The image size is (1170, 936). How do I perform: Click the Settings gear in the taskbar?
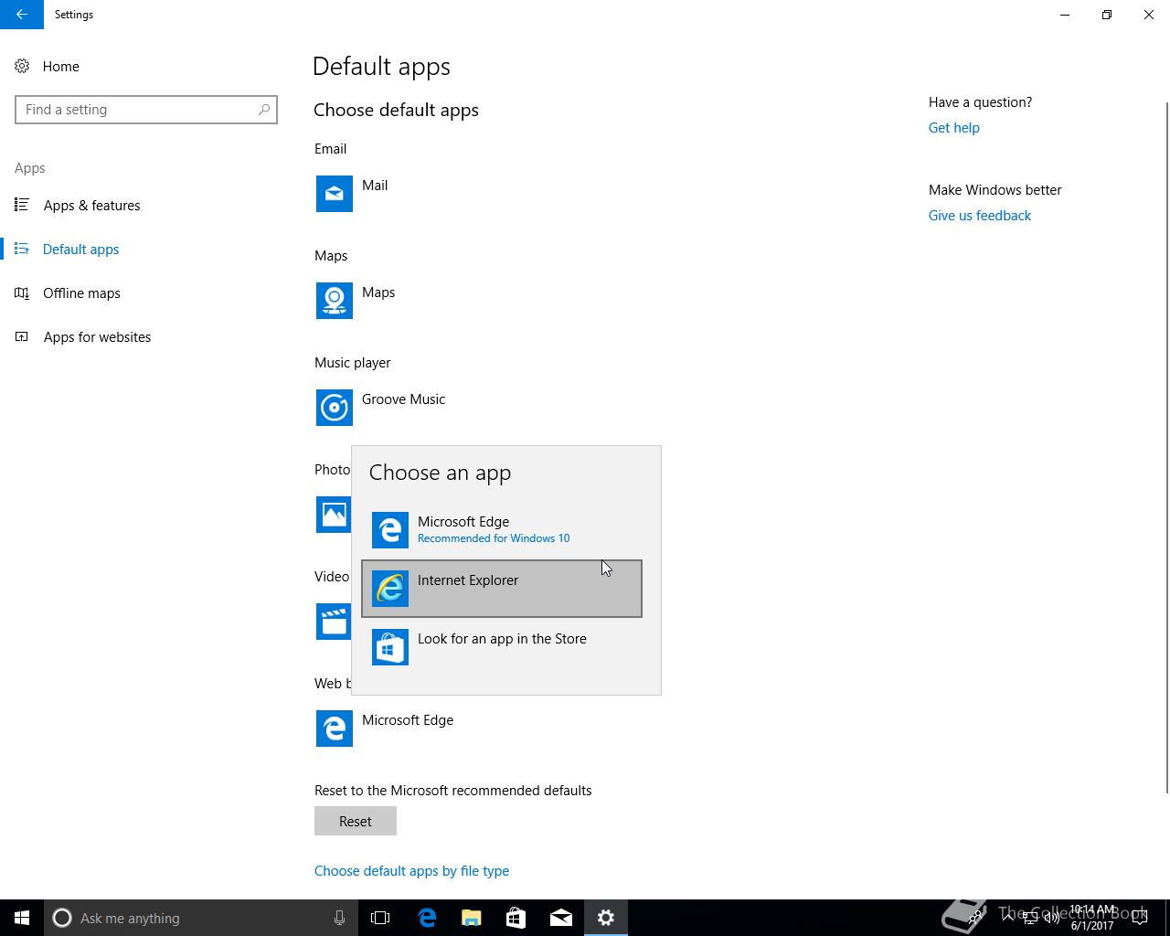point(606,918)
